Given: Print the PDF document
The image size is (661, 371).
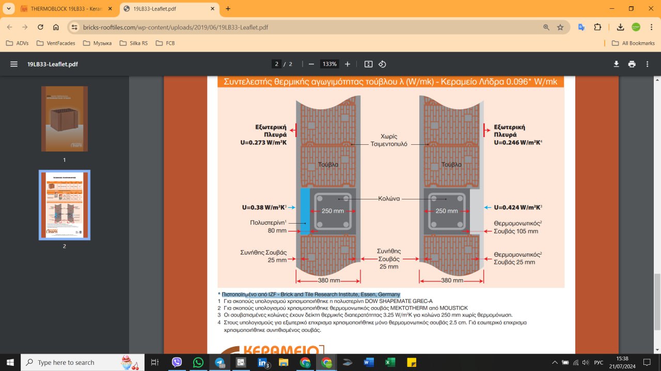Looking at the screenshot, I should coord(632,64).
